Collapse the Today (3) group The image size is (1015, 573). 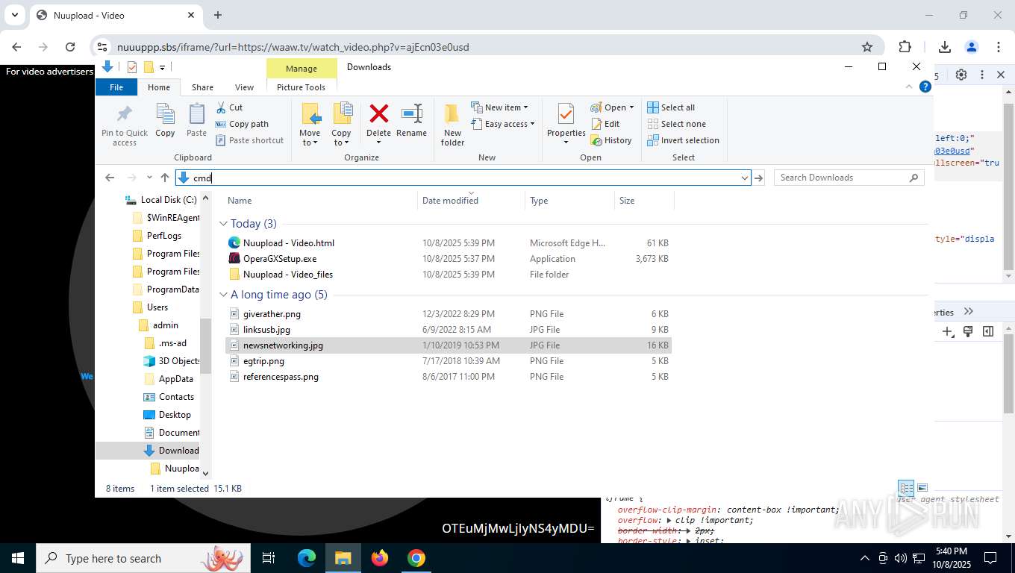223,224
